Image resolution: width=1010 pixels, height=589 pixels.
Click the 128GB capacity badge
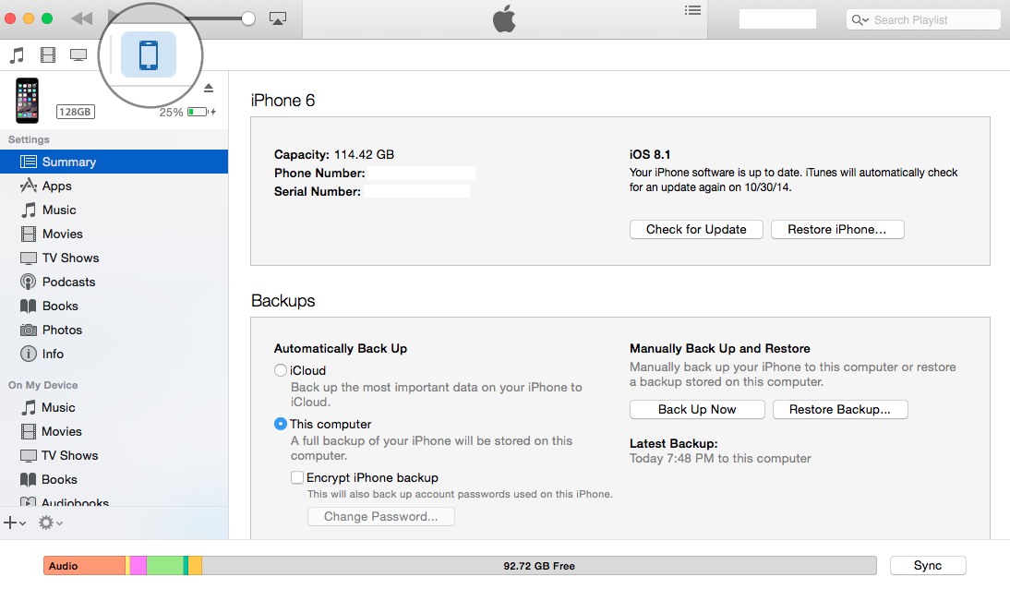point(76,112)
